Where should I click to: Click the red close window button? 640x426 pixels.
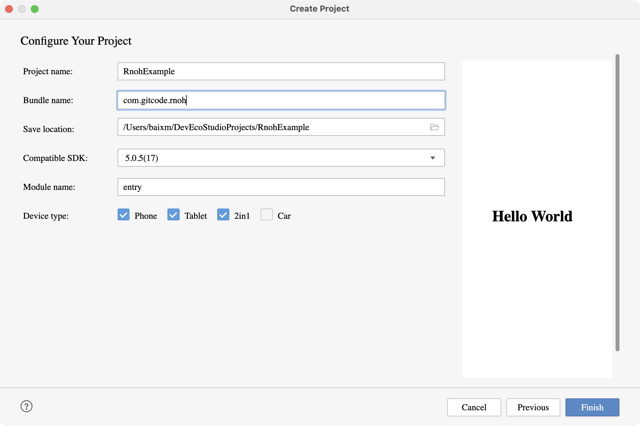pyautogui.click(x=9, y=9)
